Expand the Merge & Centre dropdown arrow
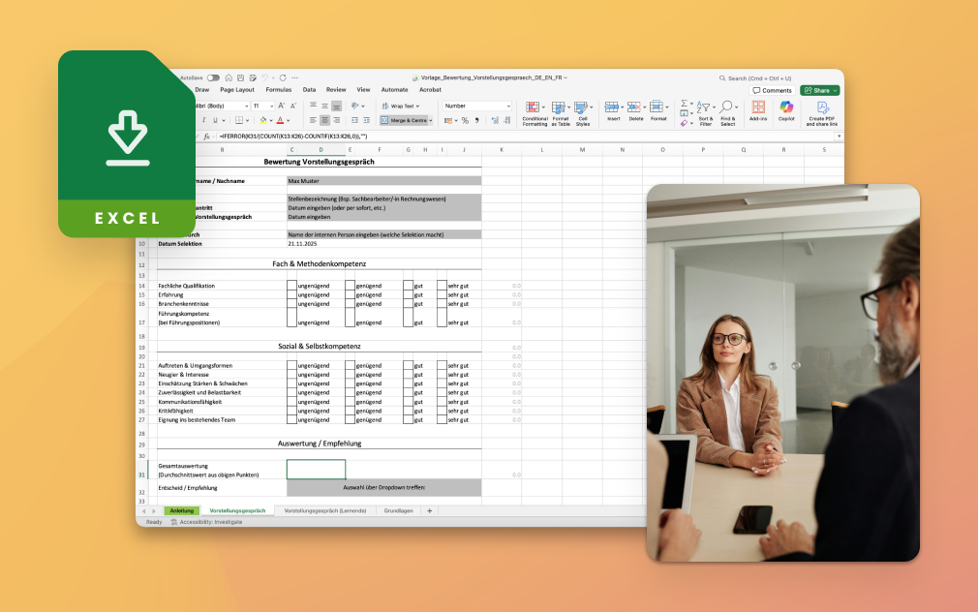978x612 pixels. (x=430, y=120)
